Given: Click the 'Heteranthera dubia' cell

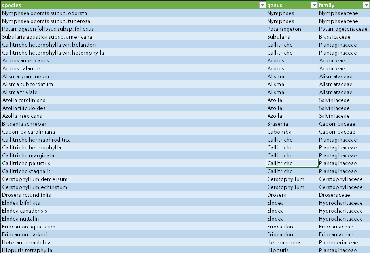Looking at the screenshot, I should click(x=134, y=242).
